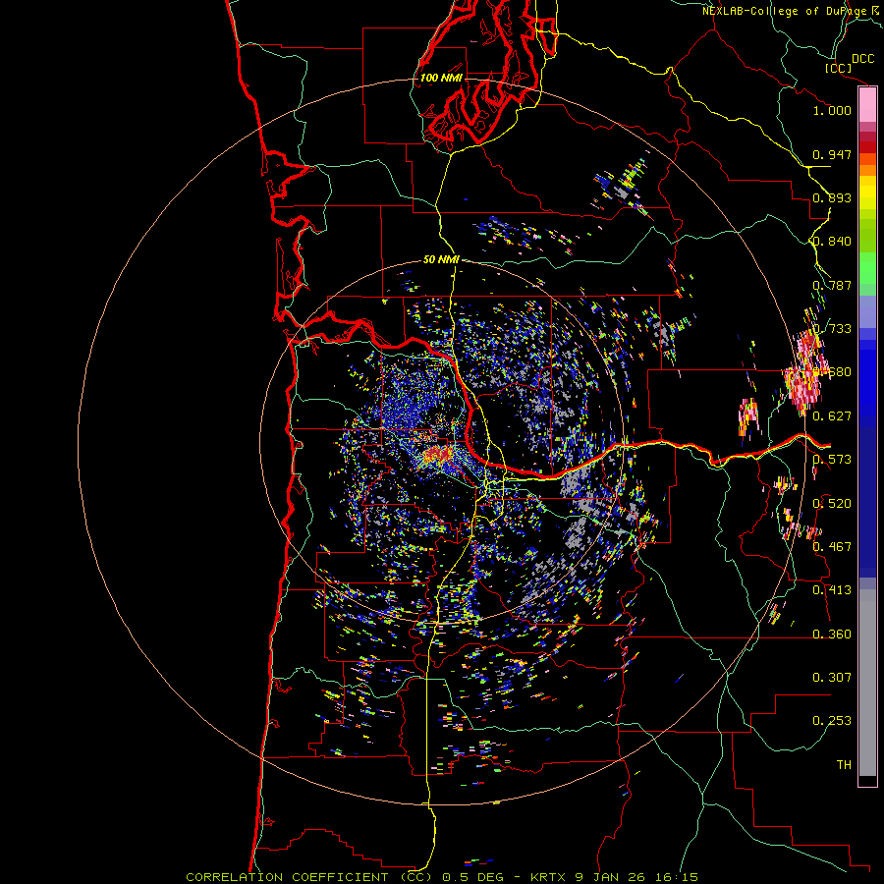Click the red-orange echo cluster at radar center
This screenshot has height=884, width=884.
click(x=438, y=455)
